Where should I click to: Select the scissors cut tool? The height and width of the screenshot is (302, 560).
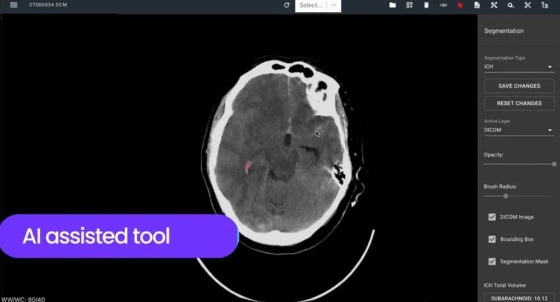click(527, 5)
